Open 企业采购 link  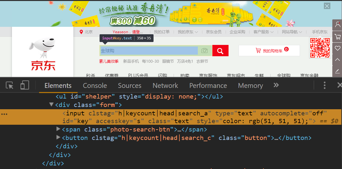click(237, 32)
